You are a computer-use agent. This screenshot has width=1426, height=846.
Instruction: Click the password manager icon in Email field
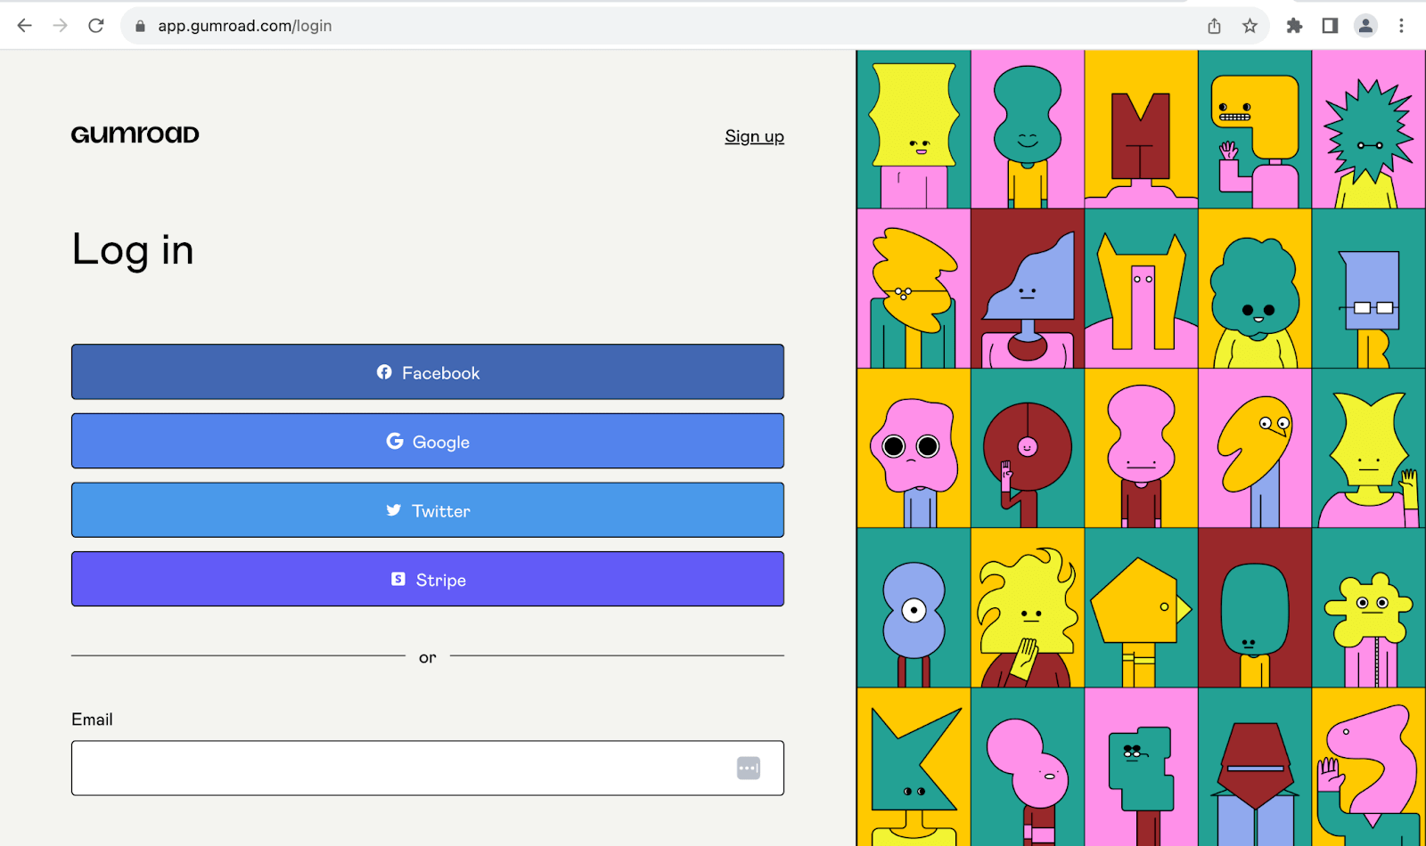click(x=749, y=768)
